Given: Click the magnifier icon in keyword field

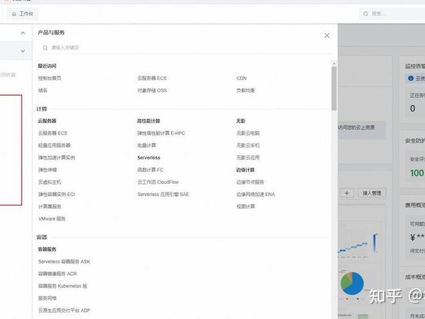Looking at the screenshot, I should tap(45, 48).
